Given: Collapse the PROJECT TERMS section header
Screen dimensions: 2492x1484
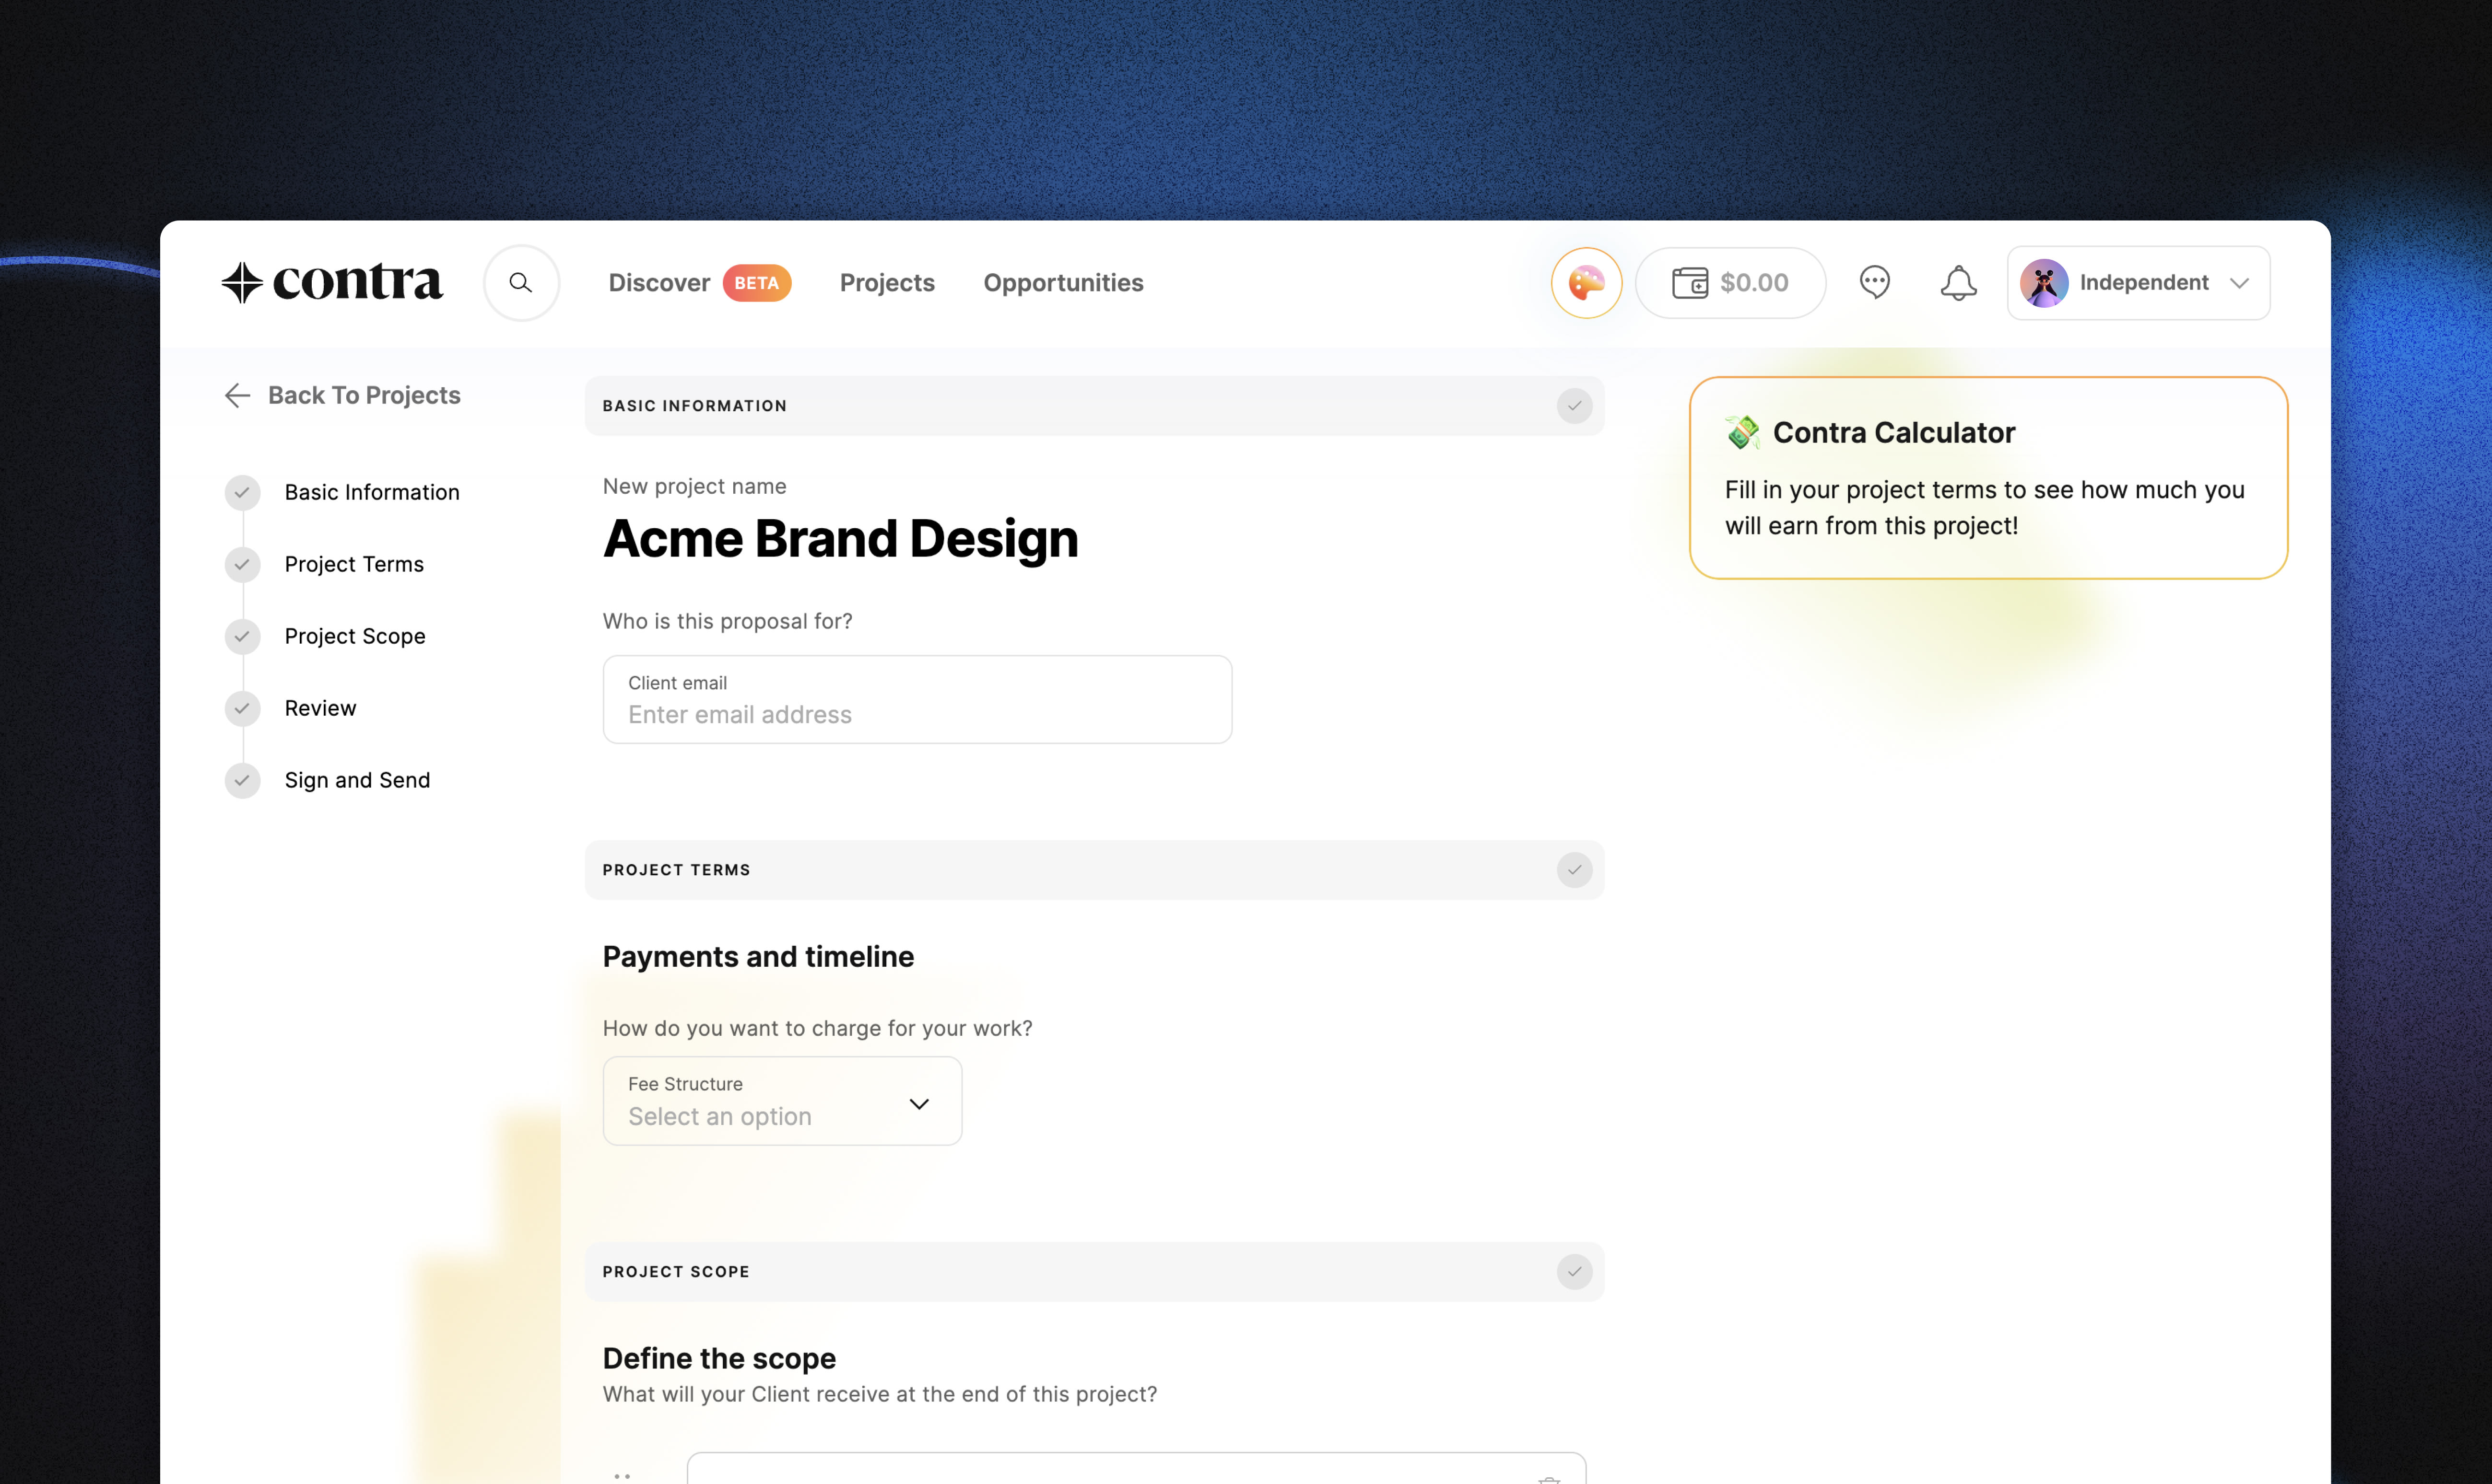Looking at the screenshot, I should click(x=1094, y=870).
